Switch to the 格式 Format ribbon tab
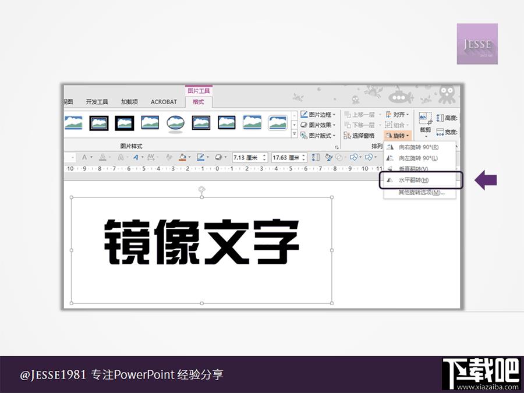524x393 pixels. [198, 101]
